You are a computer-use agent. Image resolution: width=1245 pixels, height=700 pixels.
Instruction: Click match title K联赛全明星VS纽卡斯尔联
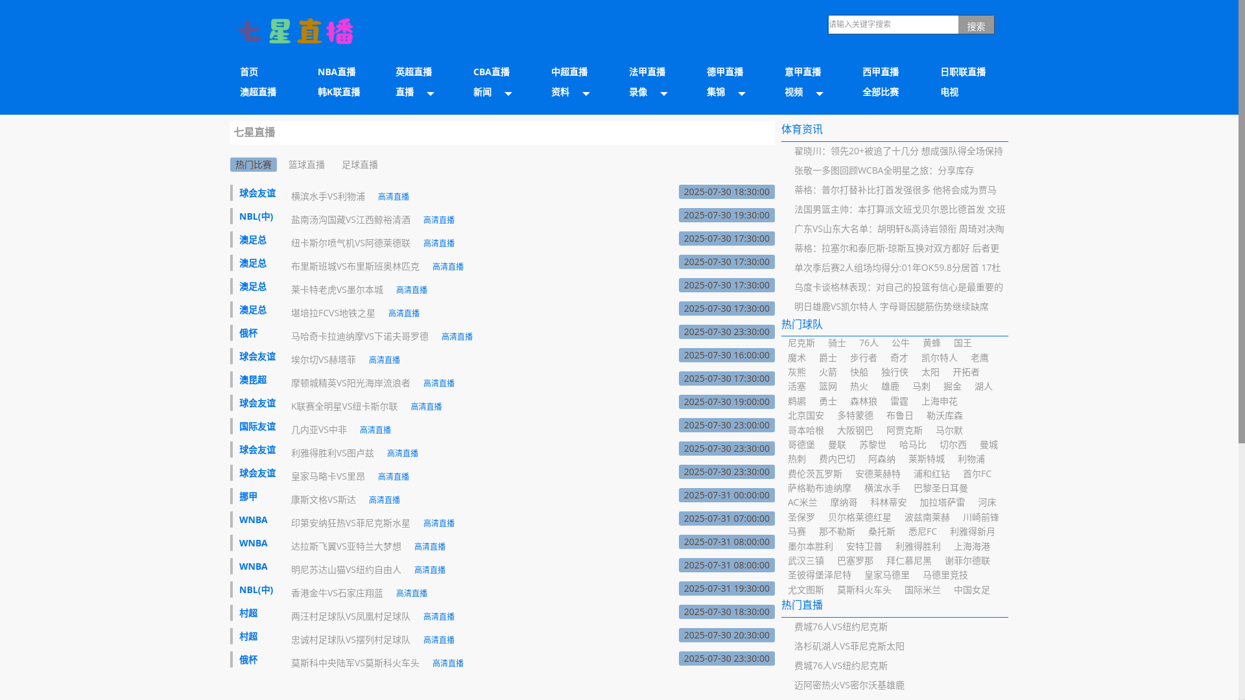click(x=344, y=406)
